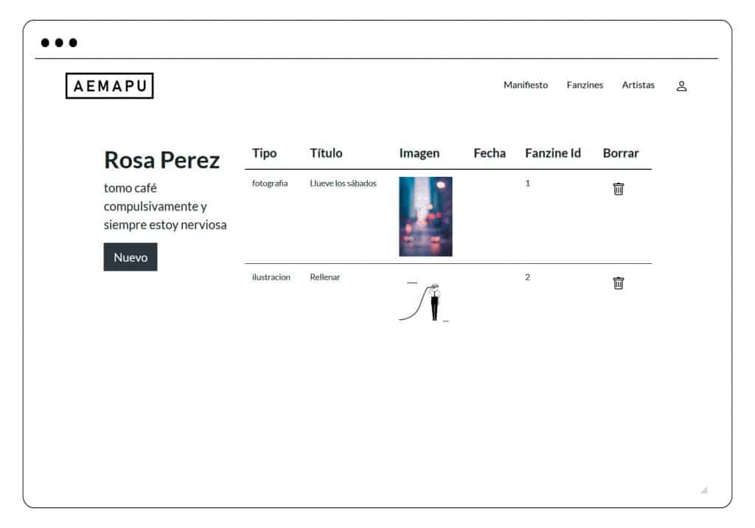Click Fanzine Id value 2
Image resolution: width=755 pixels, height=528 pixels.
click(x=527, y=277)
